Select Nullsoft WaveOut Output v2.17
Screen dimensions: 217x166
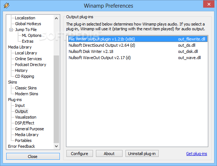(x=138, y=58)
